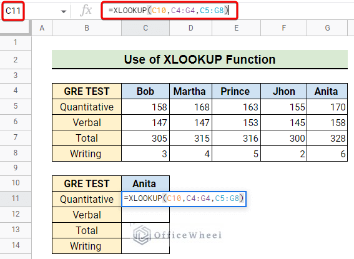Select column E header
The width and height of the screenshot is (354, 259).
[237, 28]
